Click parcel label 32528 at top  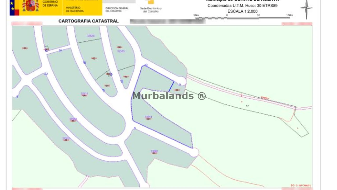91,36
